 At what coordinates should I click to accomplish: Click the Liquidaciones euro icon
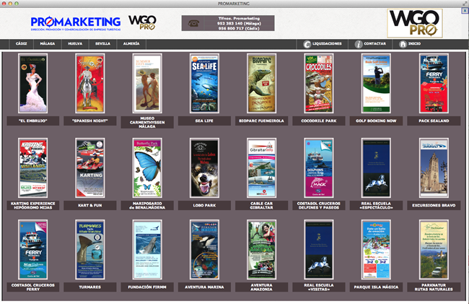(x=307, y=44)
